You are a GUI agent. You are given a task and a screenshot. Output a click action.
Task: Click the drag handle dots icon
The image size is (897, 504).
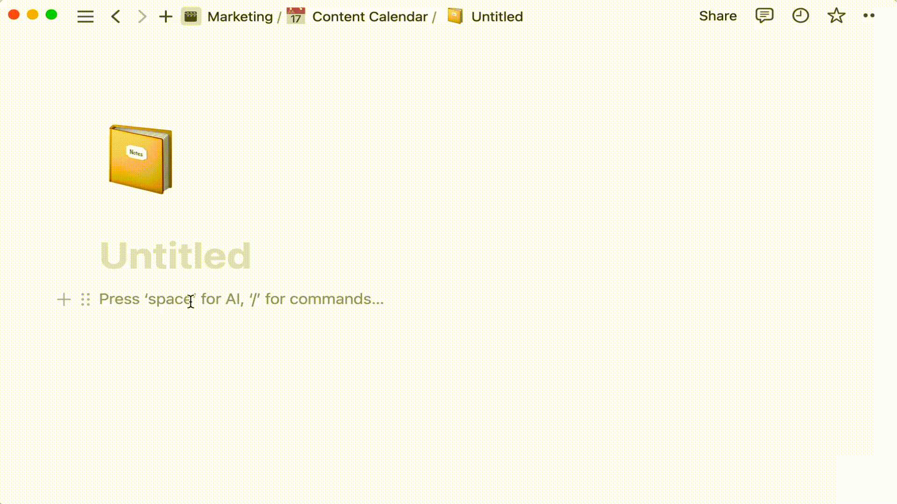(x=85, y=299)
